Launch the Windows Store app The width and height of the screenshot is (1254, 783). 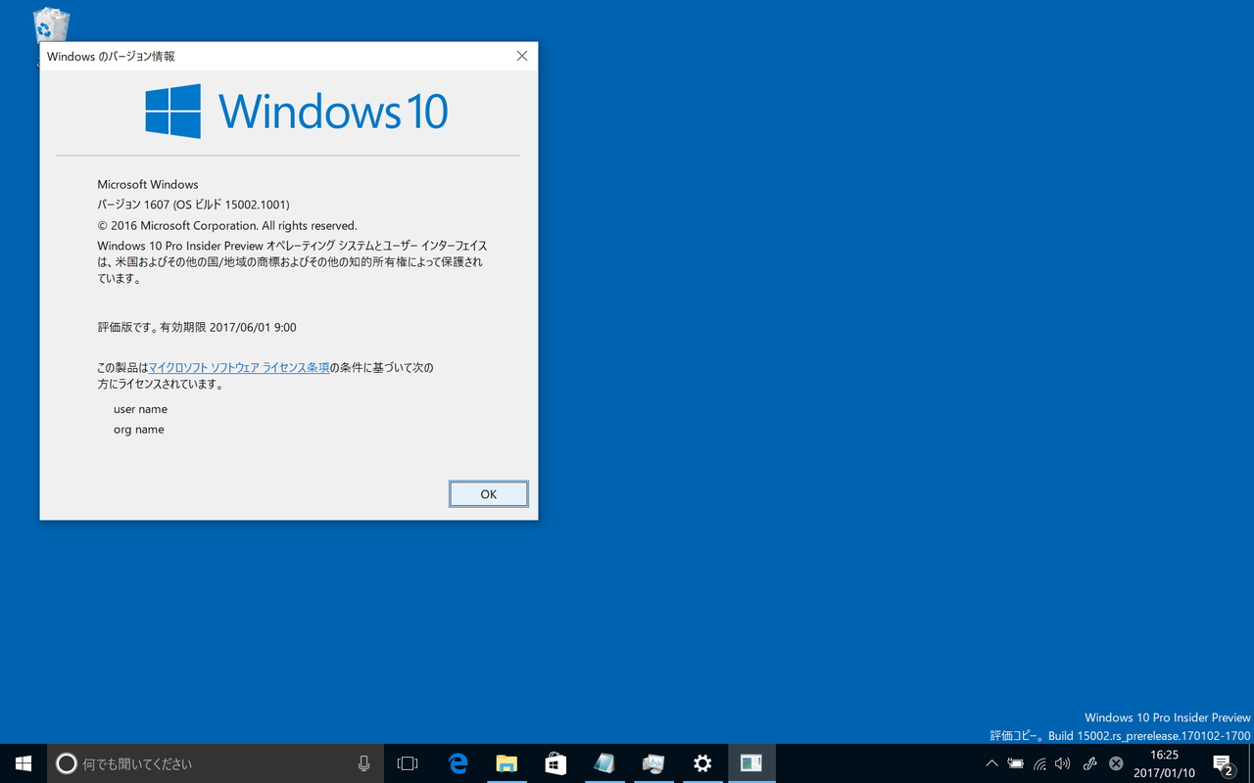coord(555,763)
